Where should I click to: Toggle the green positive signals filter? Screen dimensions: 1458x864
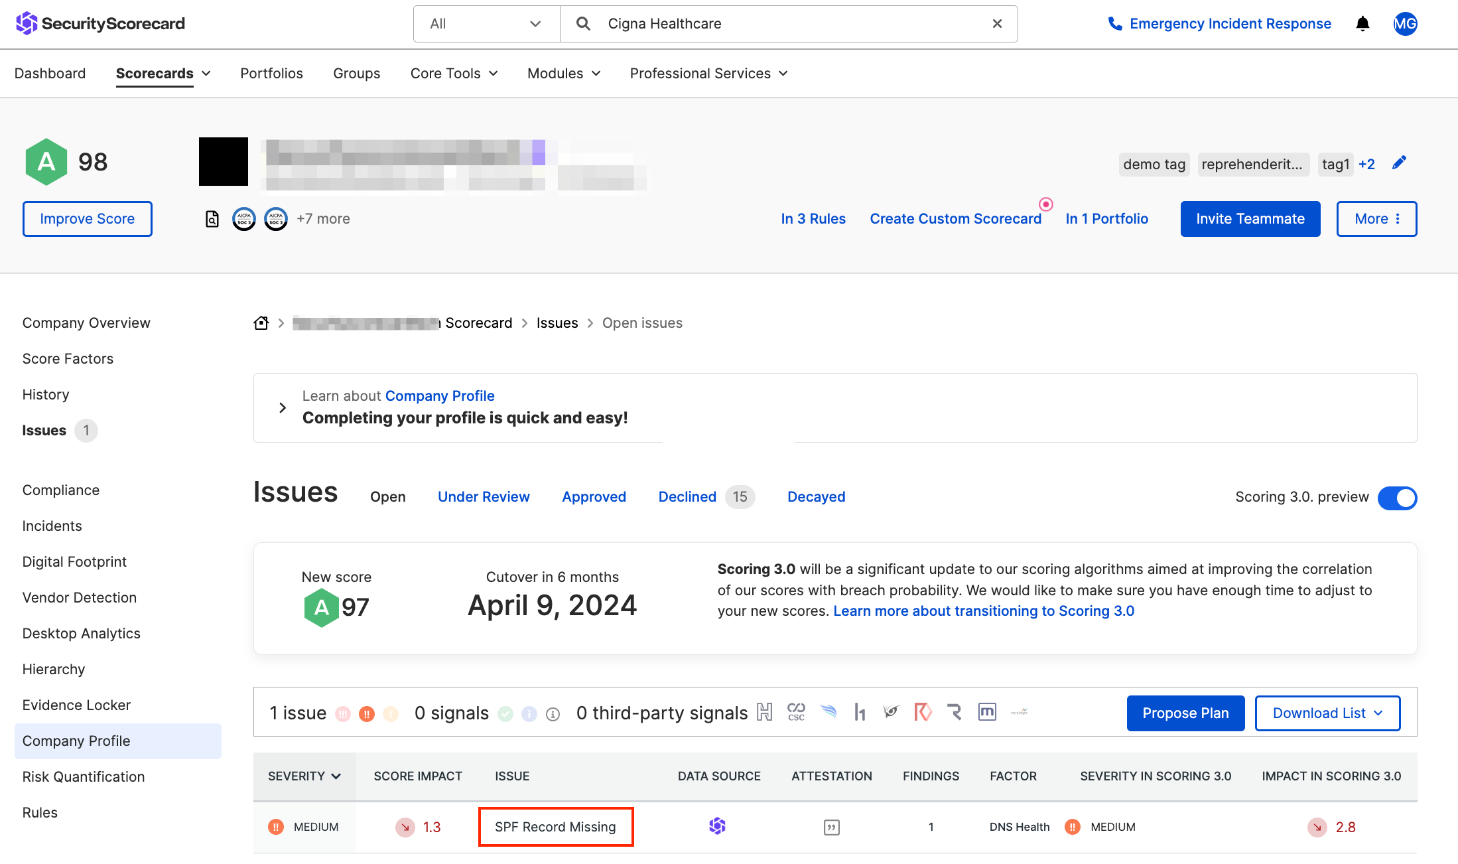click(x=505, y=714)
